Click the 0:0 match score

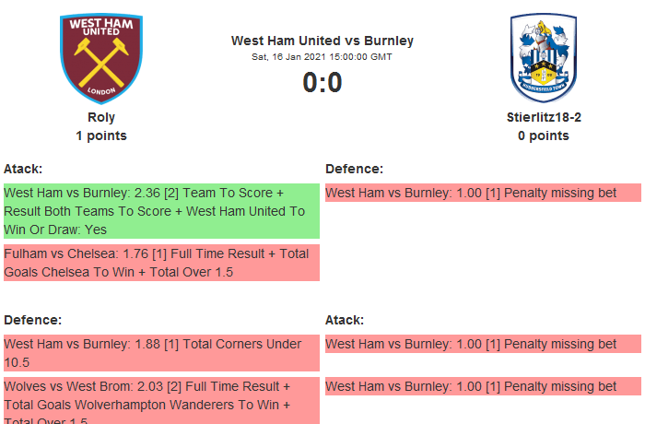(x=322, y=83)
